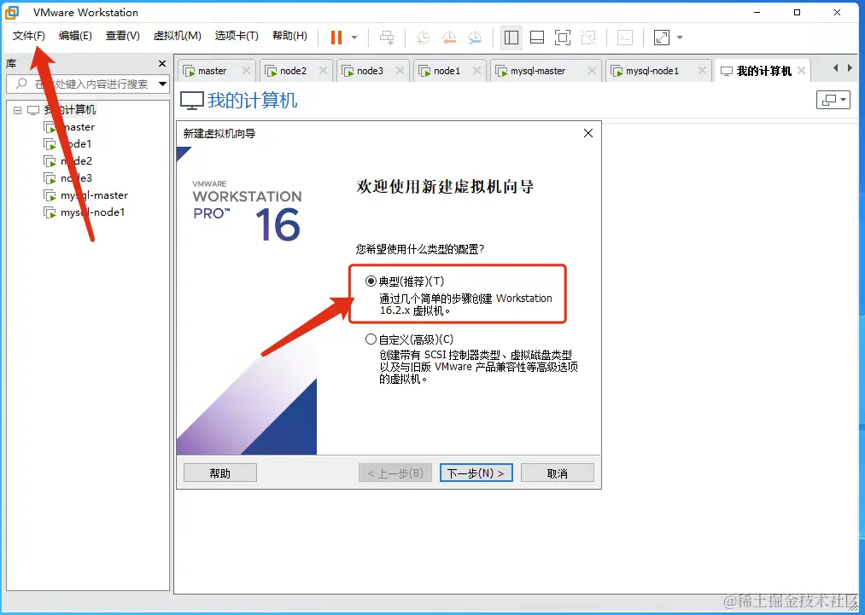Open the 编辑(E) menu

click(x=75, y=36)
